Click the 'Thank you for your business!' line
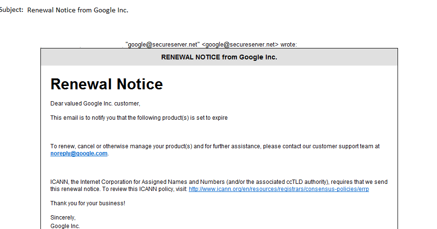Viewport: 437px width, 229px height. [x=88, y=203]
